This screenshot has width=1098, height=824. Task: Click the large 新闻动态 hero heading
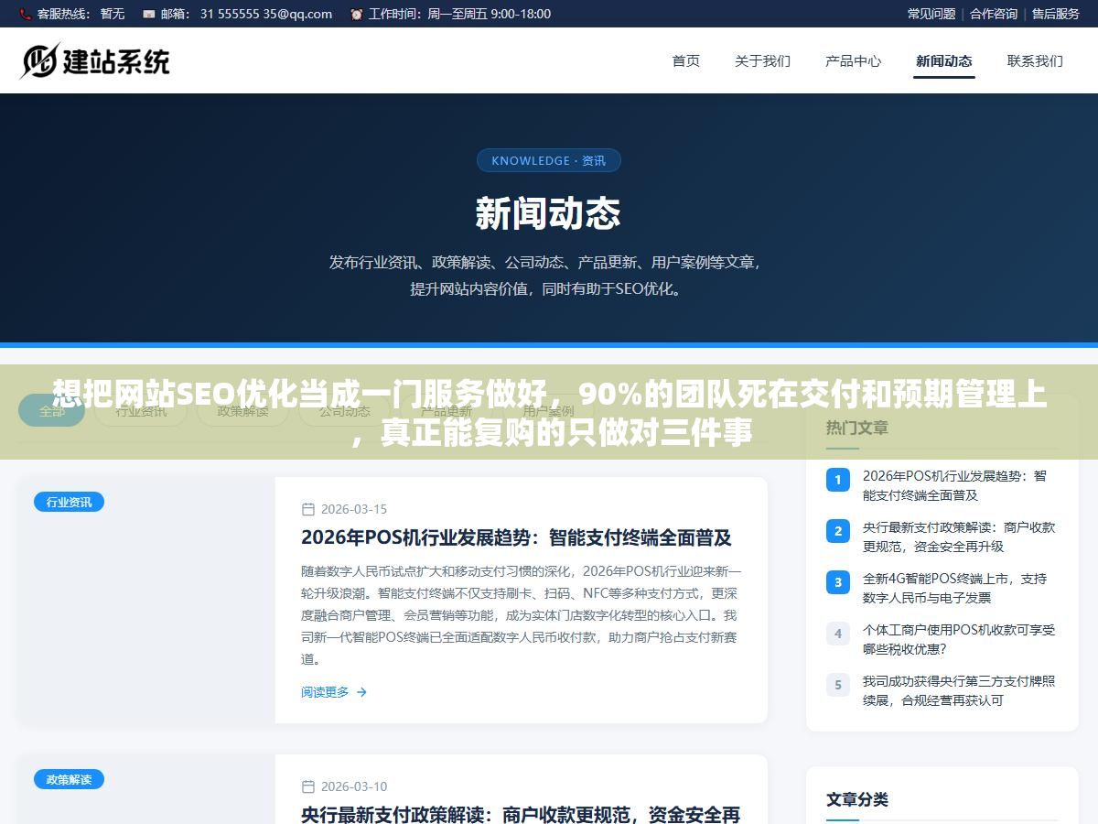pyautogui.click(x=548, y=213)
